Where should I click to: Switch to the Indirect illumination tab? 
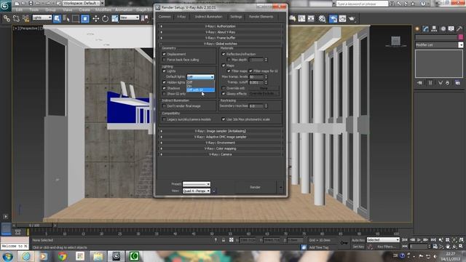209,17
